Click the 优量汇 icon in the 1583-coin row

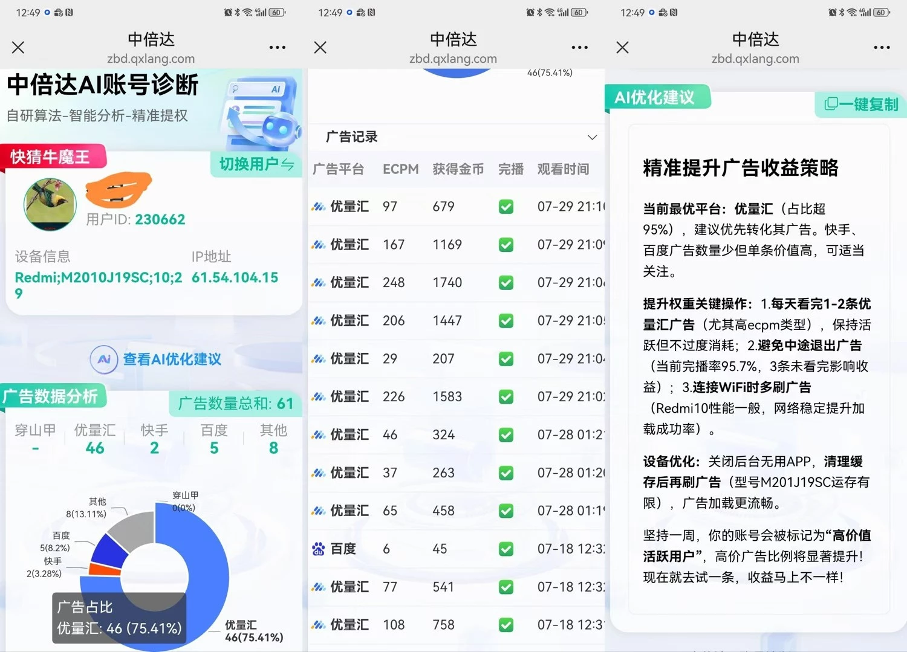coord(319,396)
